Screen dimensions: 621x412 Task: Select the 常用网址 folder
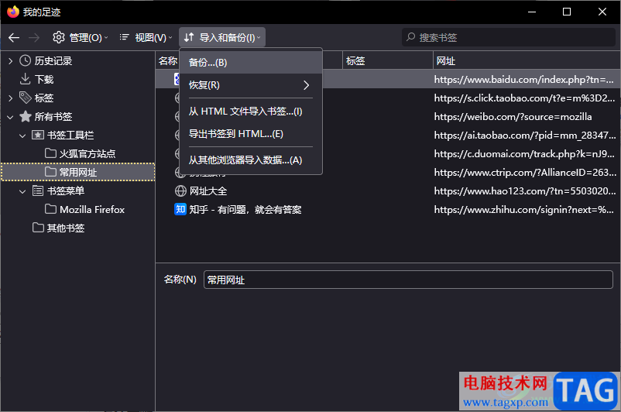click(78, 173)
